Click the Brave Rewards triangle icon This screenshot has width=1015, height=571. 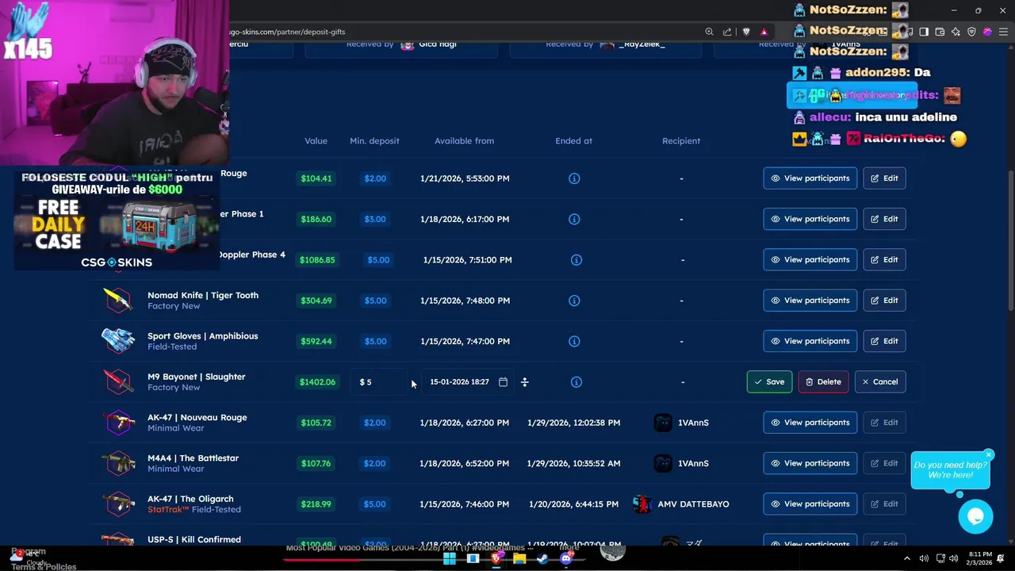click(x=764, y=32)
